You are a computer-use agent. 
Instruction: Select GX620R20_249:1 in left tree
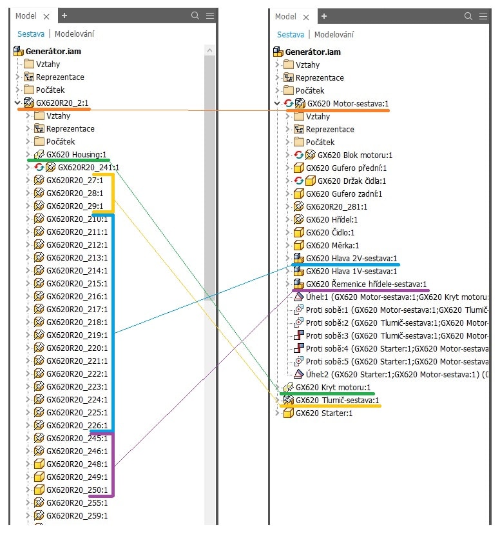point(77,477)
